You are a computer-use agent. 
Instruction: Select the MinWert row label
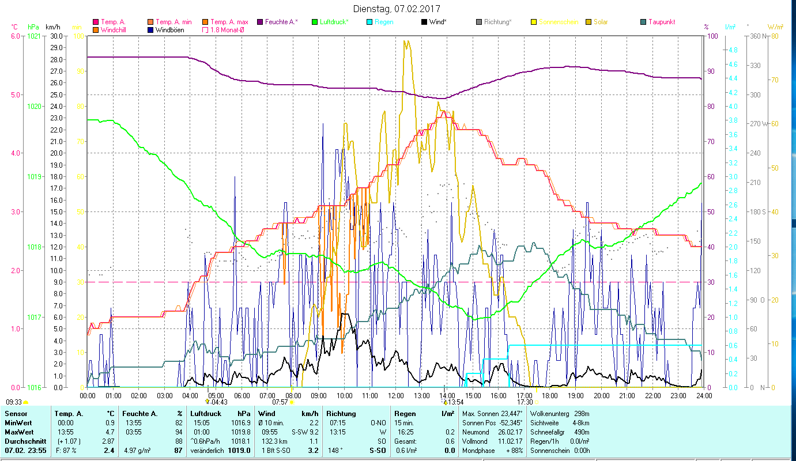click(x=19, y=422)
